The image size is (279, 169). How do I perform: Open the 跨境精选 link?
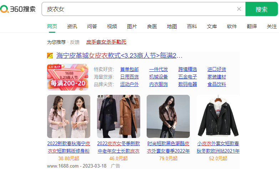click(188, 69)
